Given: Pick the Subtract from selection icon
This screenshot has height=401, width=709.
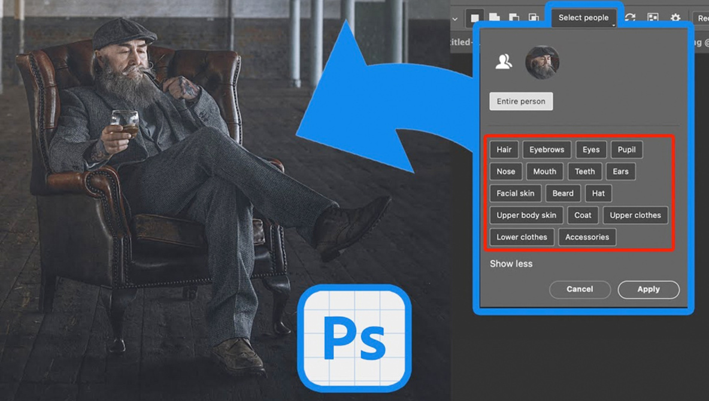Looking at the screenshot, I should pos(514,17).
